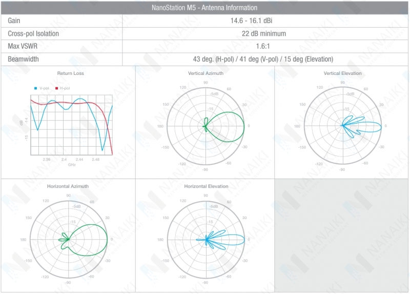The image size is (410, 294).
Task: Click the 'Vertical Azimuth' chart title
Action: pos(206,73)
